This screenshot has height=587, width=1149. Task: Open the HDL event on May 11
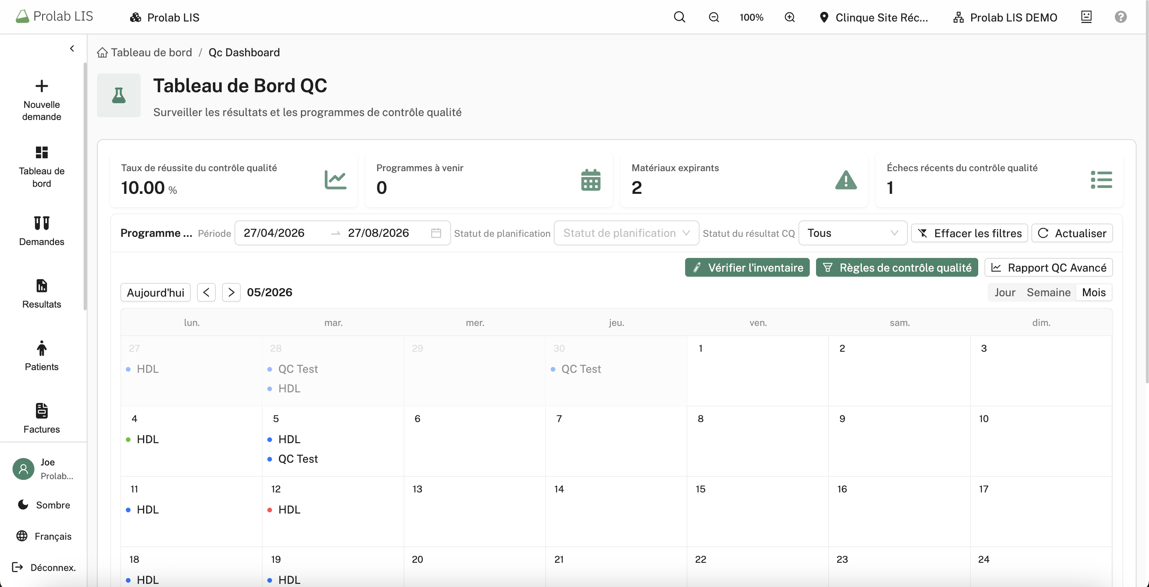click(147, 509)
